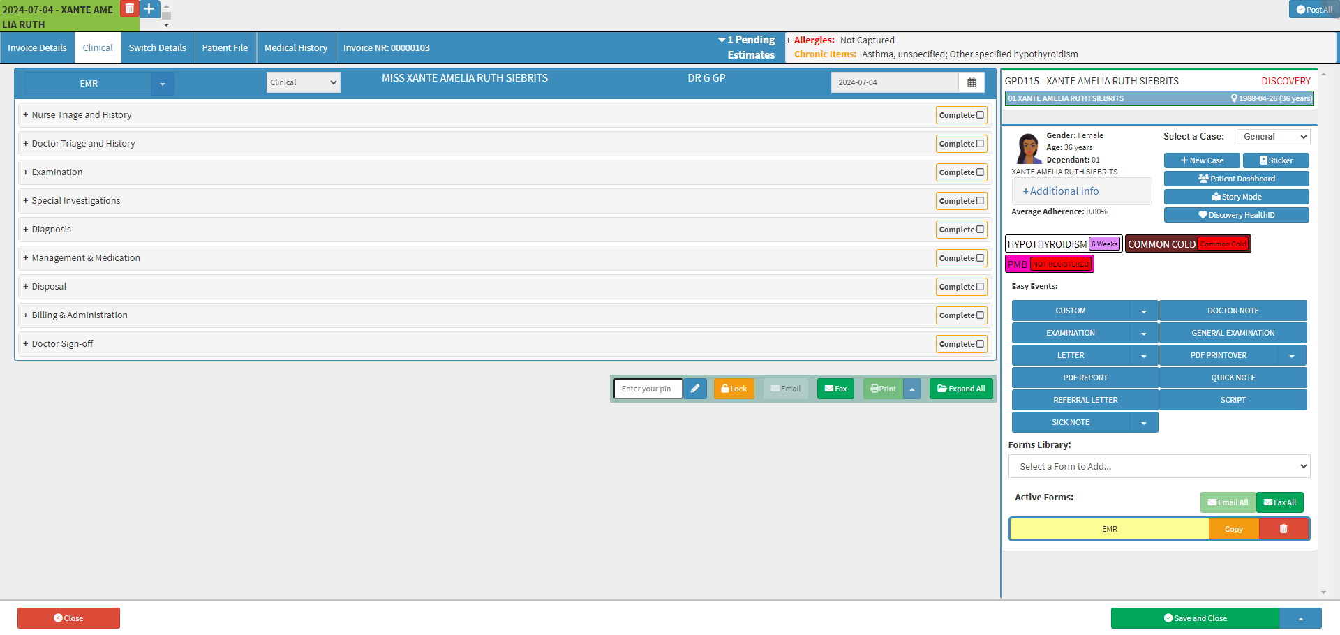1340x635 pixels.
Task: Expand the CUSTOM easy event dropdown arrow
Action: 1144,311
